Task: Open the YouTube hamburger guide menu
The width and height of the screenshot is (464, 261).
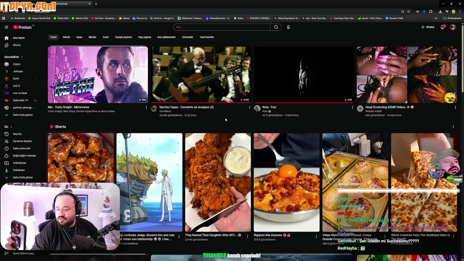Action: pos(6,27)
